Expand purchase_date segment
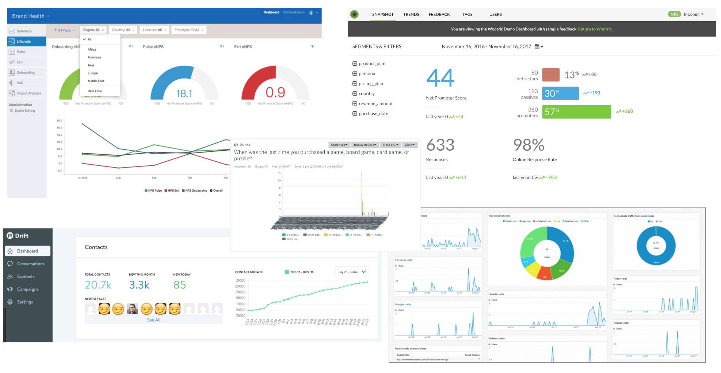 tap(354, 114)
